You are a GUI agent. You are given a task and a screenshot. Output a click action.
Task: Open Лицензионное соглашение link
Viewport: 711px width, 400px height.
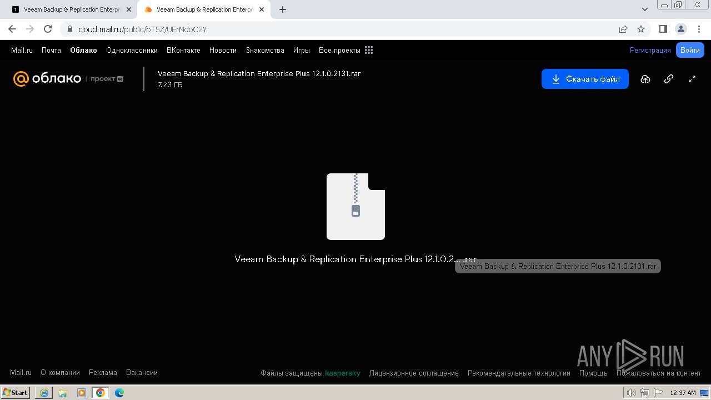coord(414,373)
